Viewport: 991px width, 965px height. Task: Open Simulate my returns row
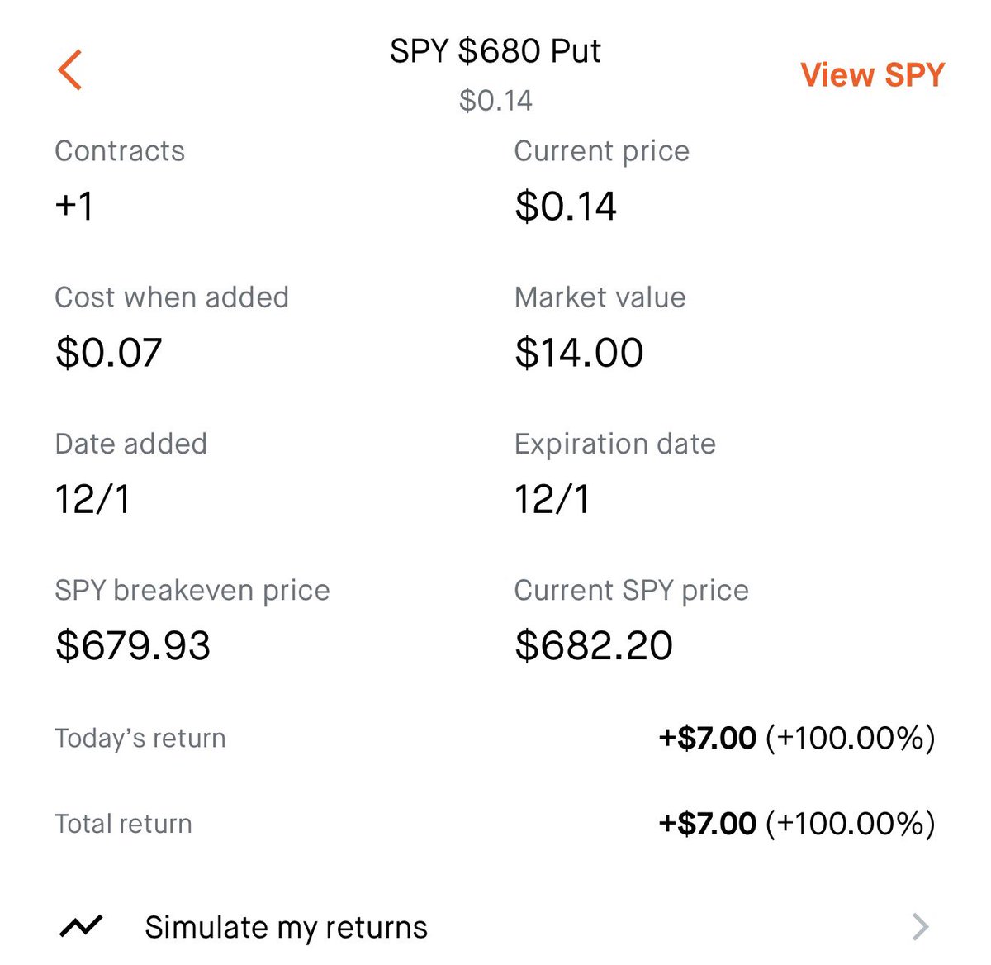click(x=495, y=927)
